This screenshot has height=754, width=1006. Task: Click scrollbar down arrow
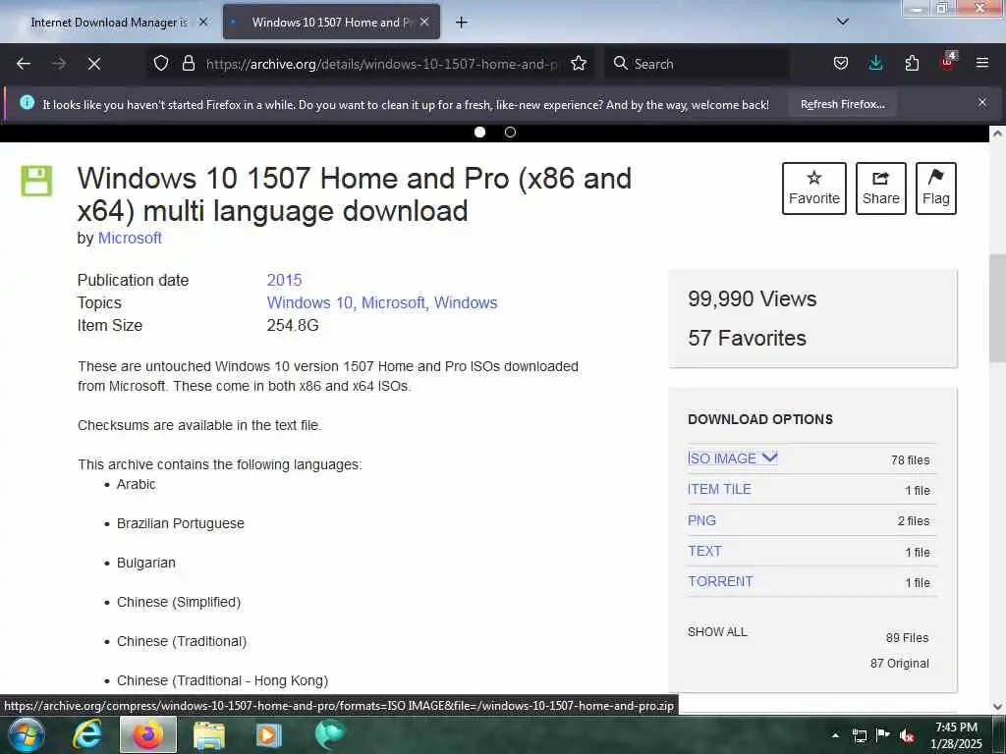coord(997,707)
